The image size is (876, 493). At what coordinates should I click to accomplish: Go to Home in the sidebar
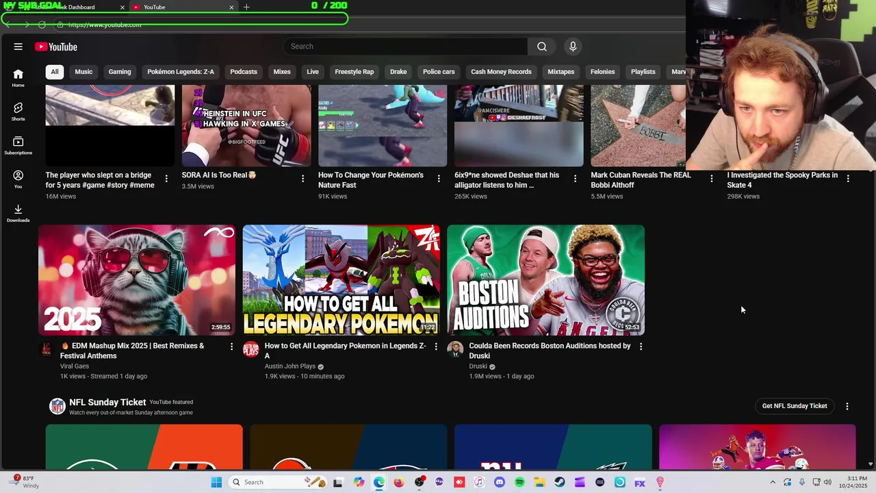tap(18, 78)
